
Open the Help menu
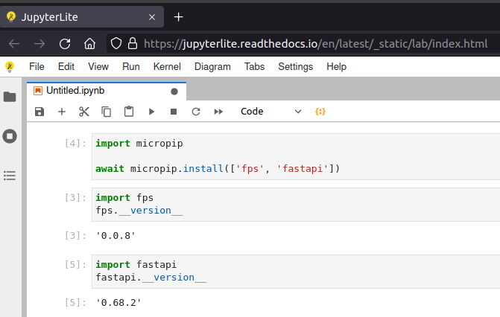point(336,66)
